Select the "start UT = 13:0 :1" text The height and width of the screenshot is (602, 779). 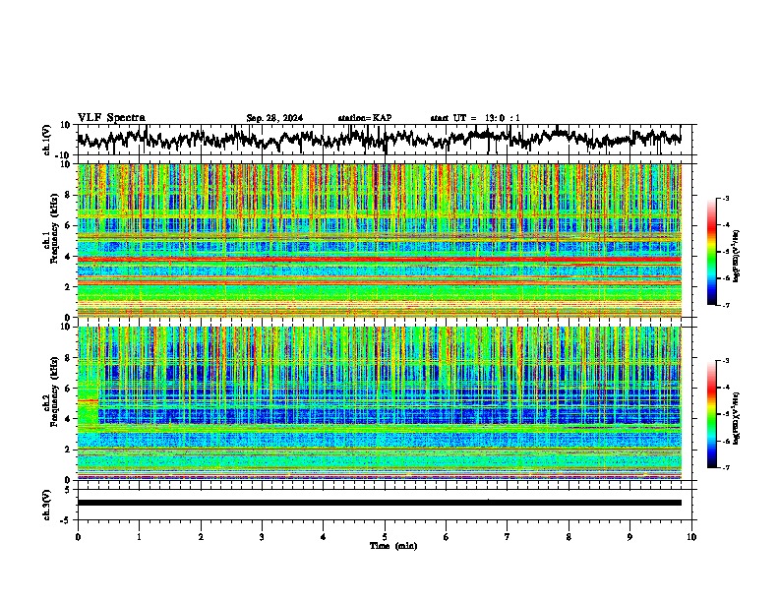click(475, 118)
